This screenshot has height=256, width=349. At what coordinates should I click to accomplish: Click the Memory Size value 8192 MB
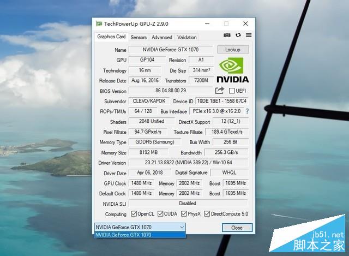point(148,152)
